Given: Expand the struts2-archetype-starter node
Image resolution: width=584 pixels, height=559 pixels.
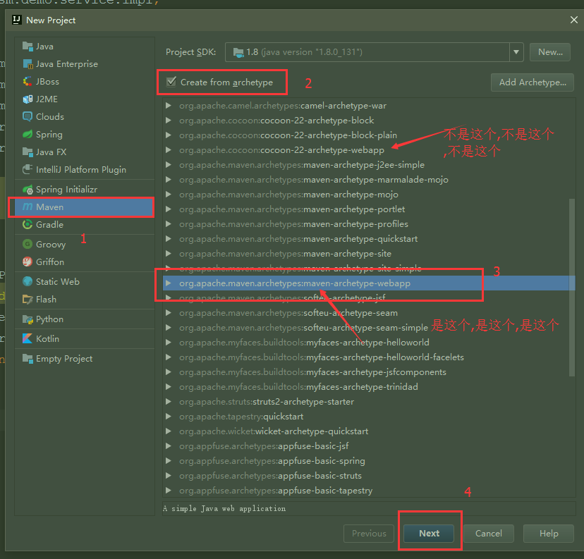Looking at the screenshot, I should click(x=169, y=402).
